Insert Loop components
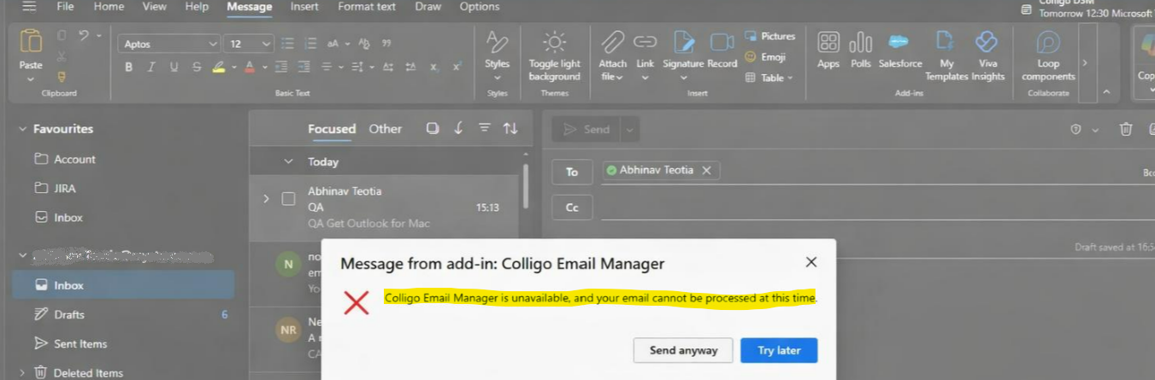 point(1048,42)
